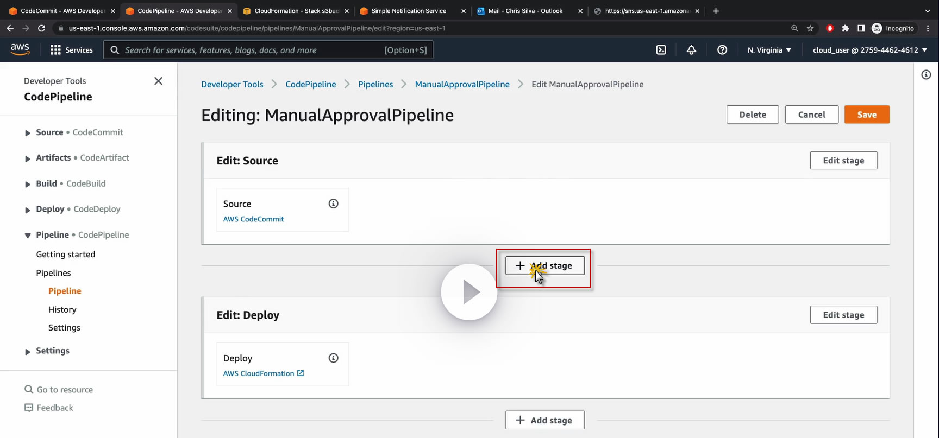Switch to the Simple Notification Service tab

408,11
